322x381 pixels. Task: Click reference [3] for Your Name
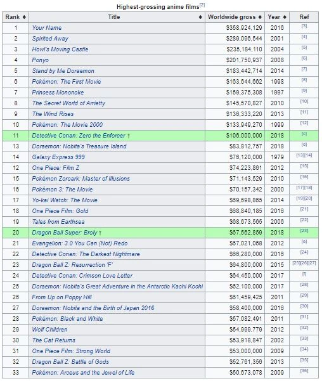point(304,26)
